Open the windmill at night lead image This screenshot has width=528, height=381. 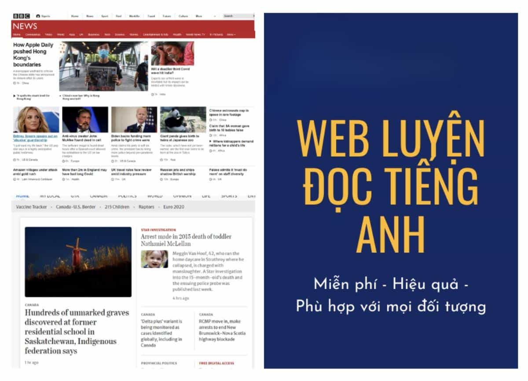click(78, 262)
